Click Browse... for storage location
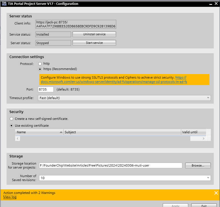Viewport: 220px width, 207px height. pos(198,165)
